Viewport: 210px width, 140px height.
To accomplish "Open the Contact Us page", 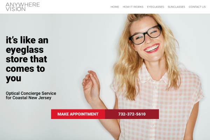I will 197,7.
